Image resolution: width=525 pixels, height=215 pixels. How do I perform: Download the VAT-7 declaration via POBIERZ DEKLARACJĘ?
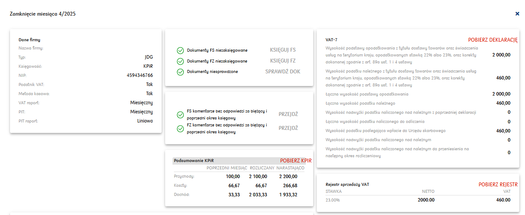coord(493,40)
